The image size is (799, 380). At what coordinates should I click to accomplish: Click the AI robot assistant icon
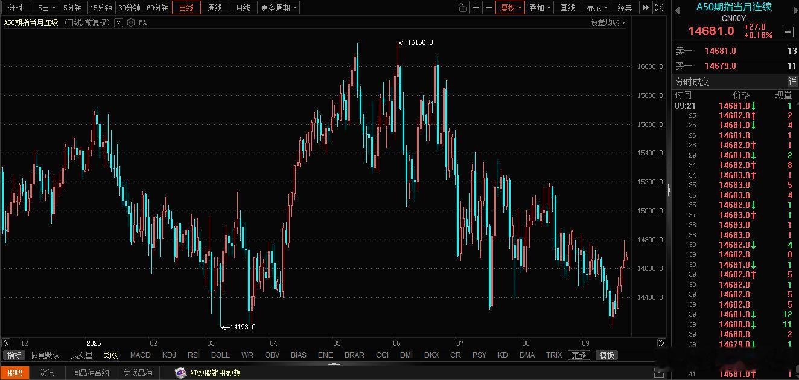pyautogui.click(x=180, y=373)
